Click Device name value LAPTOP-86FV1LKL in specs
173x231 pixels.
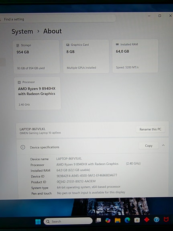coord(69,159)
